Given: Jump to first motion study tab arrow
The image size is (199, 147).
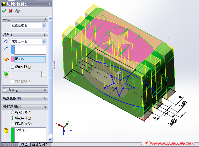Looking at the screenshot, I should tap(3, 145).
